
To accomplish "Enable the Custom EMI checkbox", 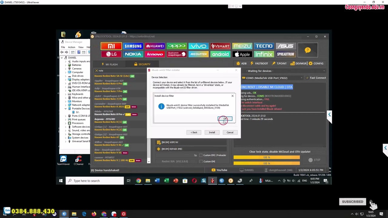I will (x=201, y=161).
